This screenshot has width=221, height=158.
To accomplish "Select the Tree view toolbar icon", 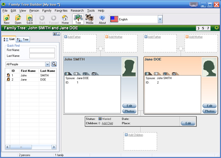I will coord(78,19).
